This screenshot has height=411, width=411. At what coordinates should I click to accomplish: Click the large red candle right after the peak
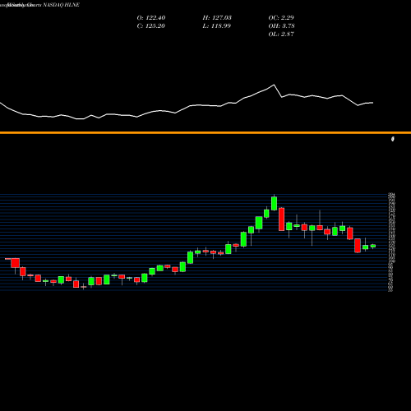coord(282,219)
